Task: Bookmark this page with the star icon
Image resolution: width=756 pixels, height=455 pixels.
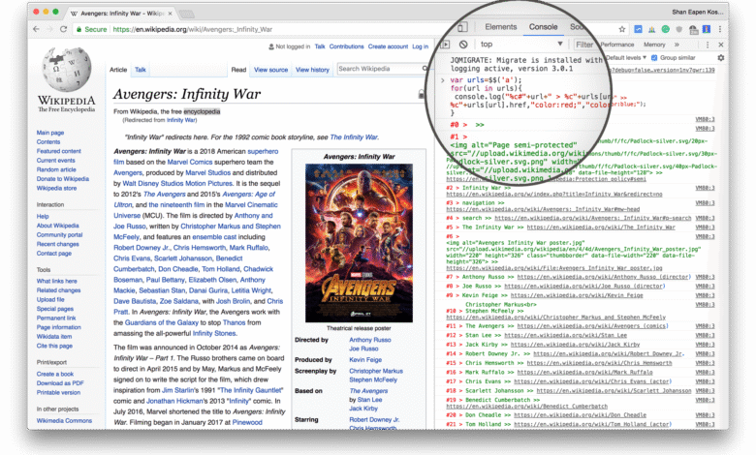Action: coord(622,29)
